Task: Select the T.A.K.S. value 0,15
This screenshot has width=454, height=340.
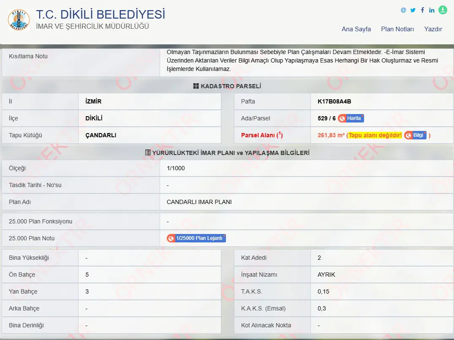Action: [x=324, y=291]
